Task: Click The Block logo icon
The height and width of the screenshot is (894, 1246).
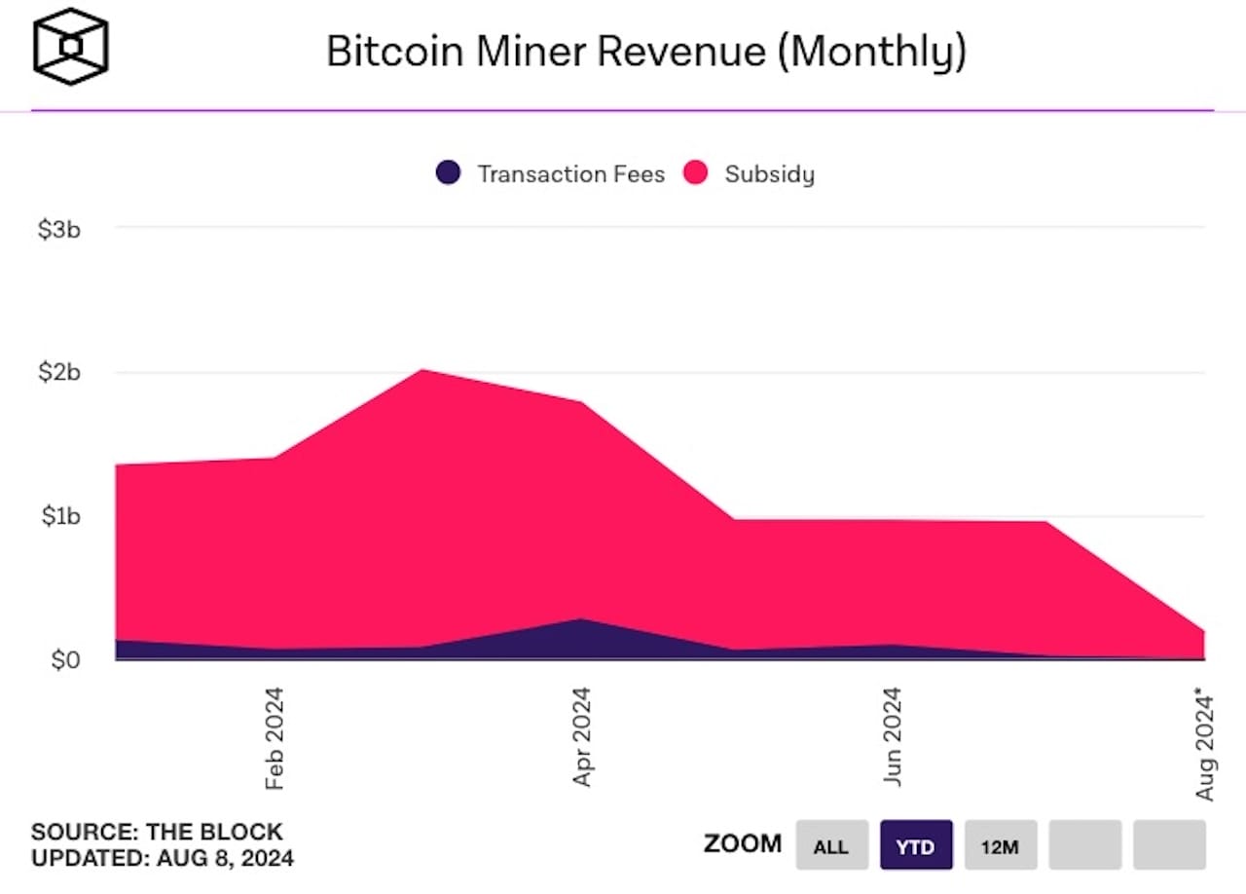Action: [70, 48]
